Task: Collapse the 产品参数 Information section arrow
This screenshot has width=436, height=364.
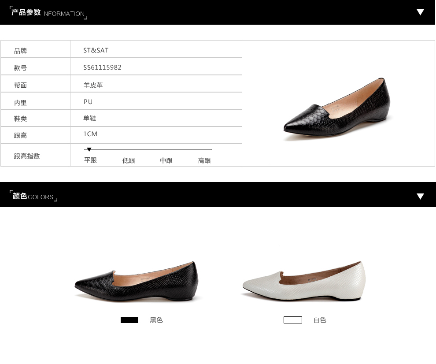Action: (x=420, y=12)
